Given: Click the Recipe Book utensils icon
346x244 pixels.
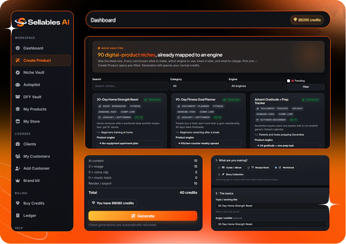Looking at the screenshot, I should pos(253,168).
